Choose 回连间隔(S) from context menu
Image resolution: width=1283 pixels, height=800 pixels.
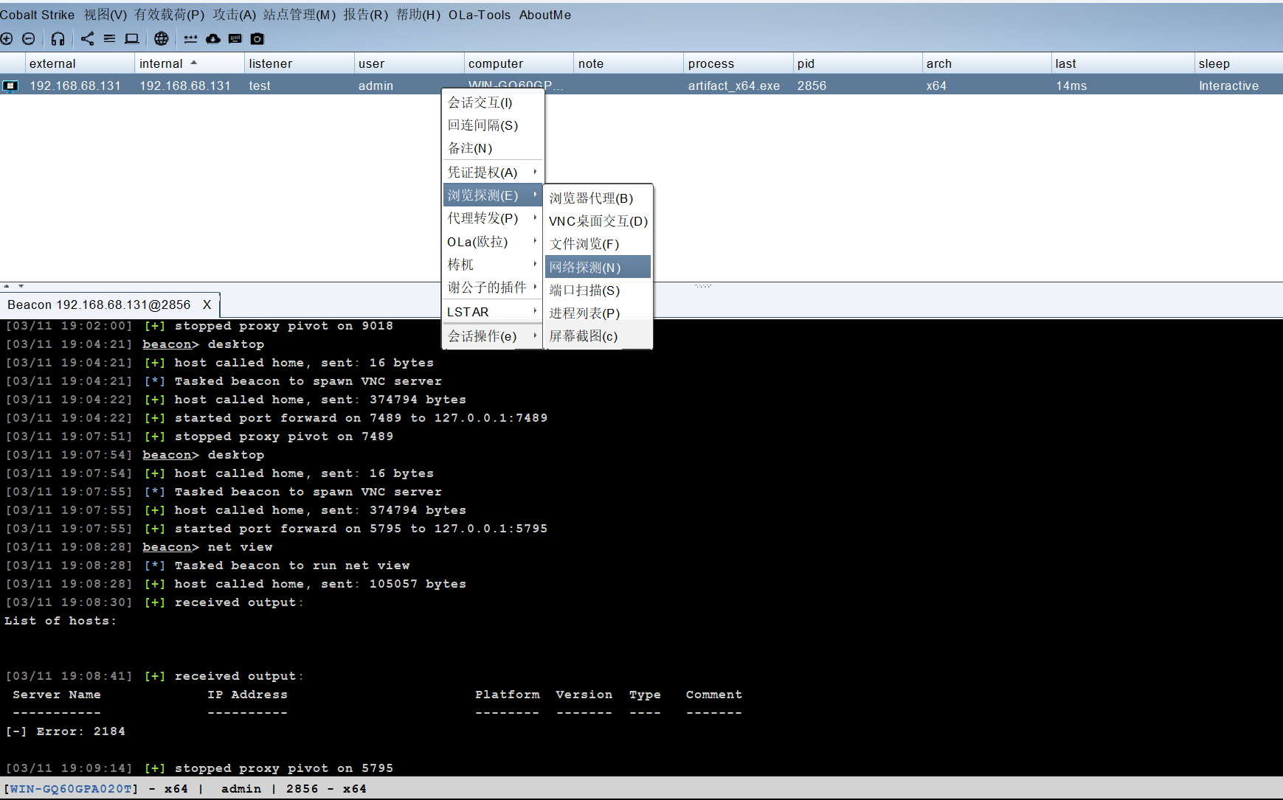(493, 125)
